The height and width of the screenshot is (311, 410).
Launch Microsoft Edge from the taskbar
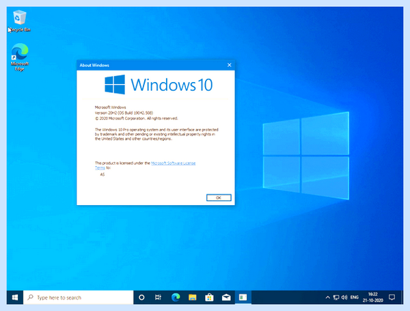click(x=176, y=297)
